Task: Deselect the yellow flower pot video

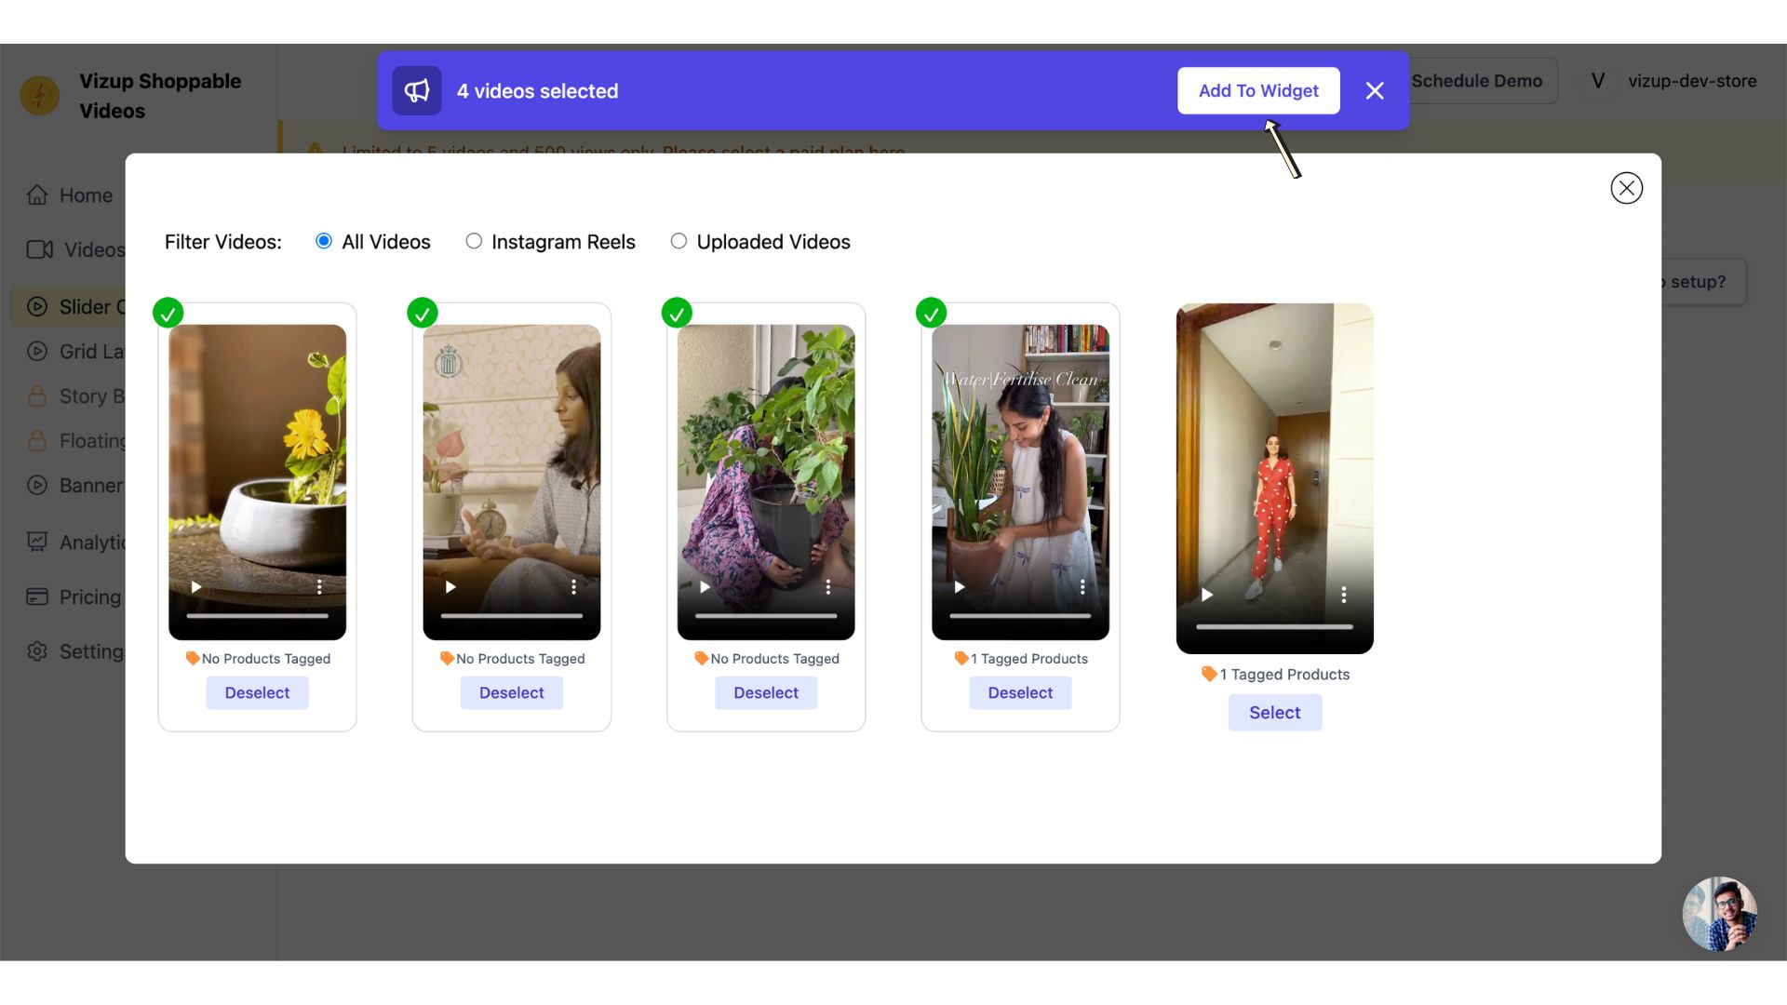Action: pyautogui.click(x=257, y=693)
